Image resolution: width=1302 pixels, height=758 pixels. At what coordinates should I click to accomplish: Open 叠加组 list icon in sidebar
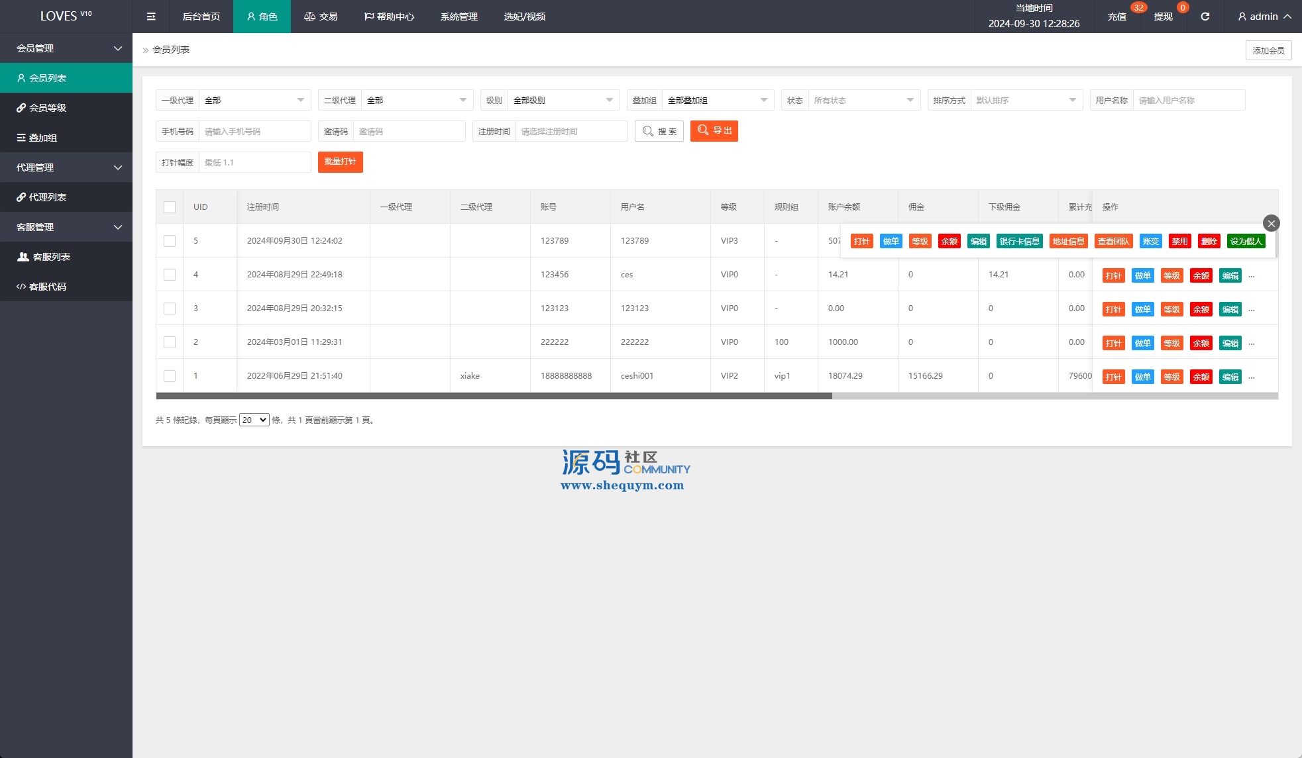click(x=21, y=138)
